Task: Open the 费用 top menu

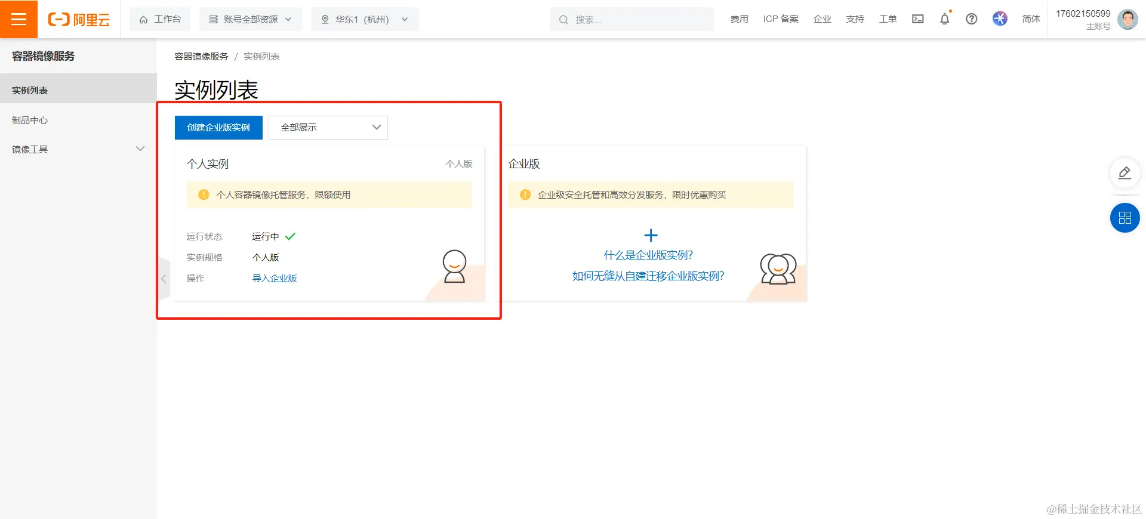Action: (739, 19)
